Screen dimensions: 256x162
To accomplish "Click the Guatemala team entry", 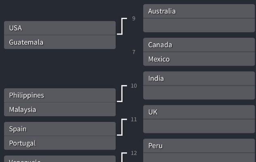I will point(60,42).
